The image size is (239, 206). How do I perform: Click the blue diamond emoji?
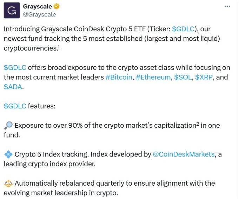pyautogui.click(x=8, y=154)
